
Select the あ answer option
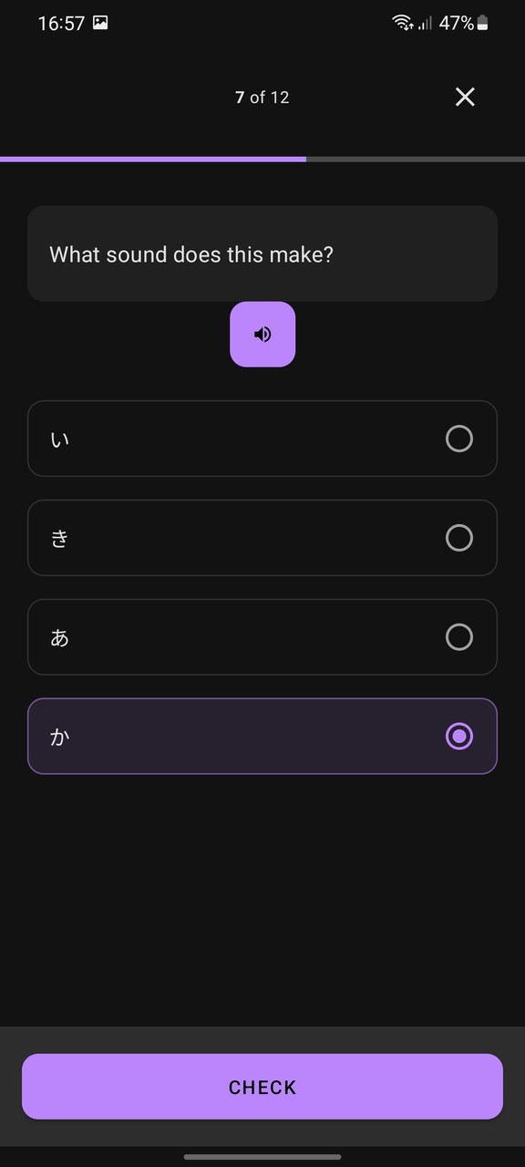262,636
